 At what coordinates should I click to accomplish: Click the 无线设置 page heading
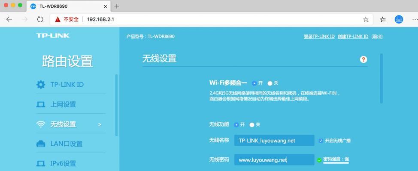pyautogui.click(x=159, y=59)
